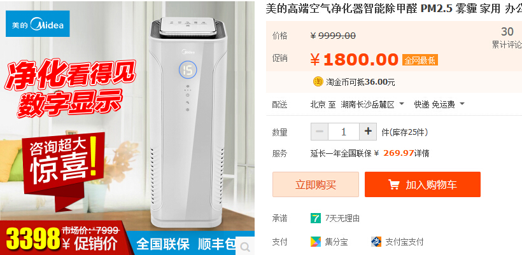Click the 累计评论 review count
Viewport: 522px width, 255px height.
click(x=507, y=45)
